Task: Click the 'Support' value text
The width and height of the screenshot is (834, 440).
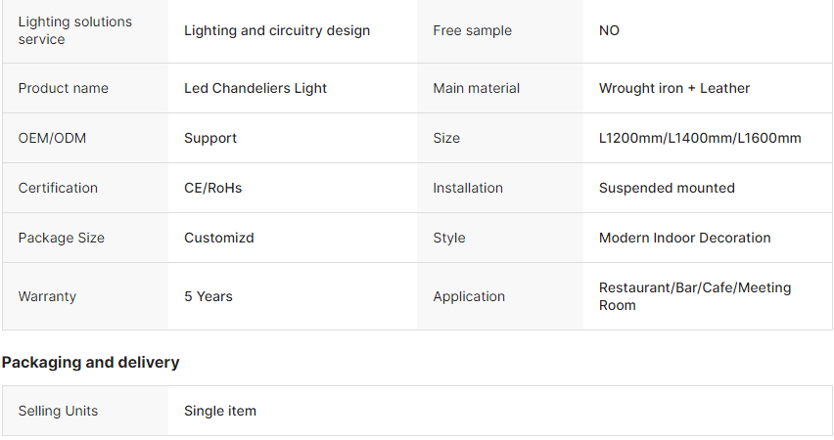Action: tap(210, 138)
